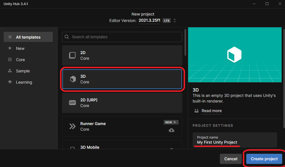Click the Runner Game double-chevron icon

(72, 126)
